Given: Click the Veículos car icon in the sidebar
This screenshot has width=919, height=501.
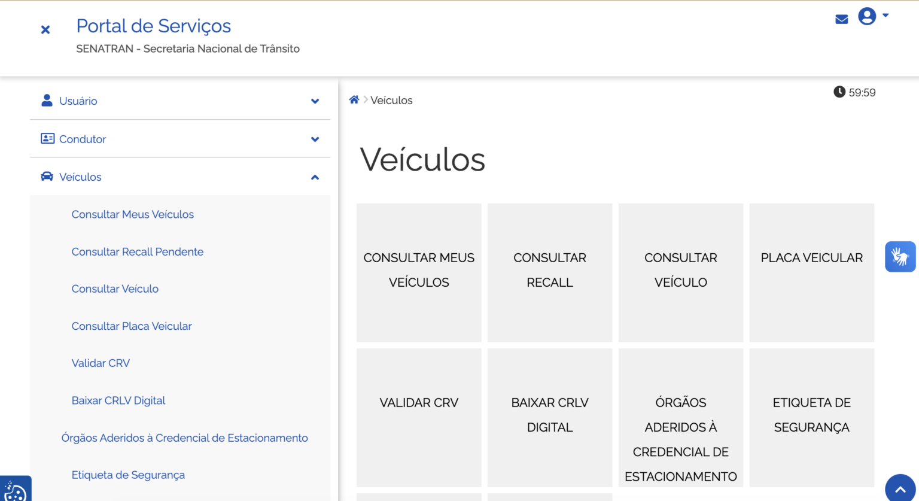Looking at the screenshot, I should pyautogui.click(x=47, y=176).
